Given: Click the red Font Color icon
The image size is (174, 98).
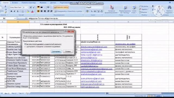Looking at the screenshot, I should pos(32,11).
